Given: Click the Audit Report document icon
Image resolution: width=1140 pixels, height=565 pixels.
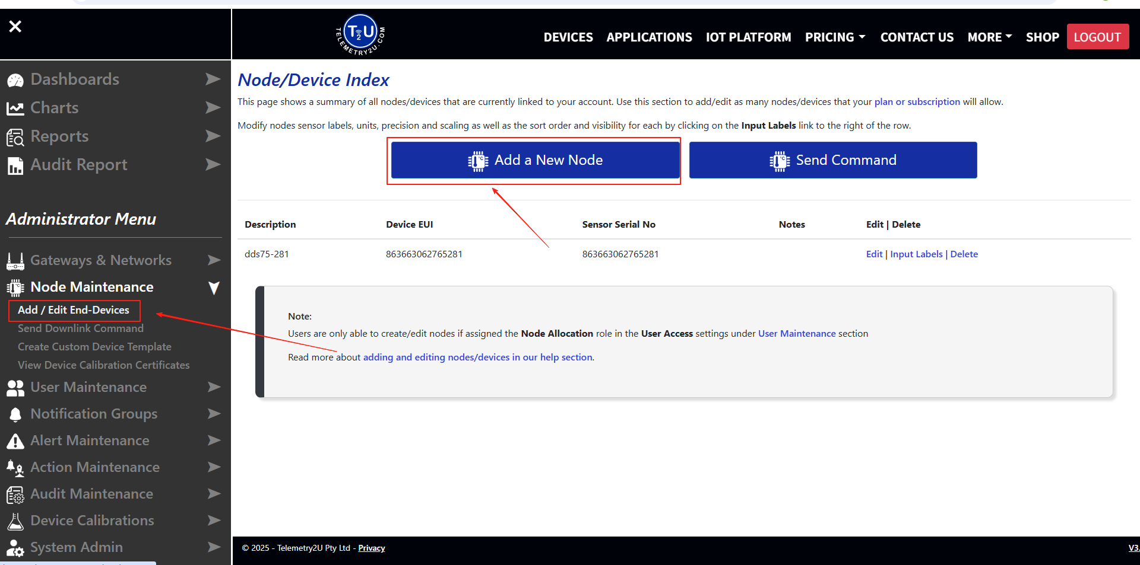Looking at the screenshot, I should [x=15, y=166].
